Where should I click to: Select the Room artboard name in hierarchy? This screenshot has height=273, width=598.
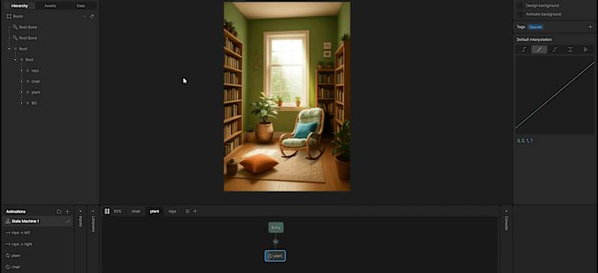(x=18, y=16)
